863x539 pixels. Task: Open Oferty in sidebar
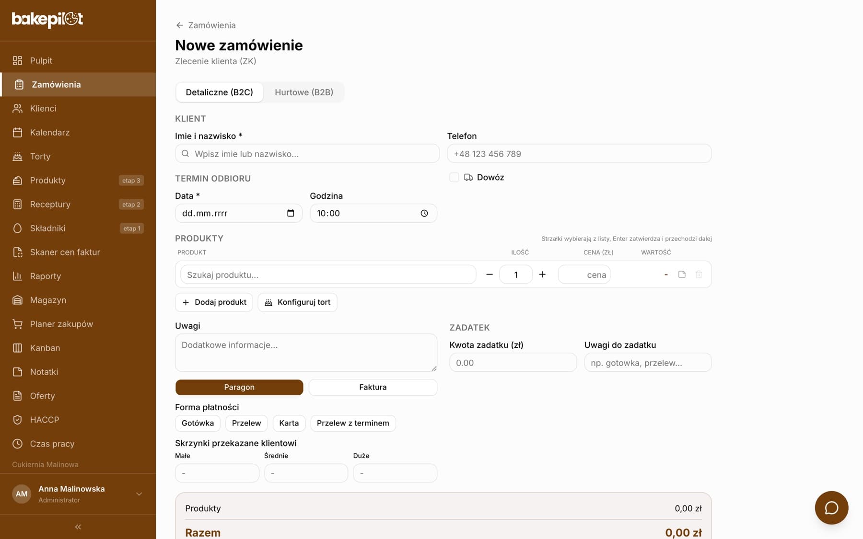[x=78, y=396]
